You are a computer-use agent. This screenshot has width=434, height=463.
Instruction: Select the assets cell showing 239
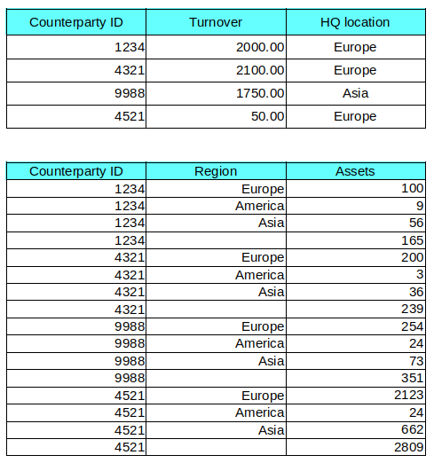pos(356,310)
